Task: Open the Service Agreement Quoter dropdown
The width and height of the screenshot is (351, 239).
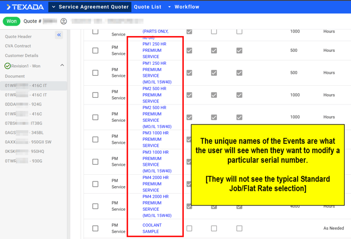Action: pyautogui.click(x=53, y=7)
